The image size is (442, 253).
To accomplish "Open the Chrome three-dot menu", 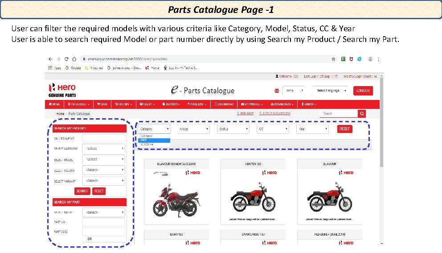I will [378, 59].
